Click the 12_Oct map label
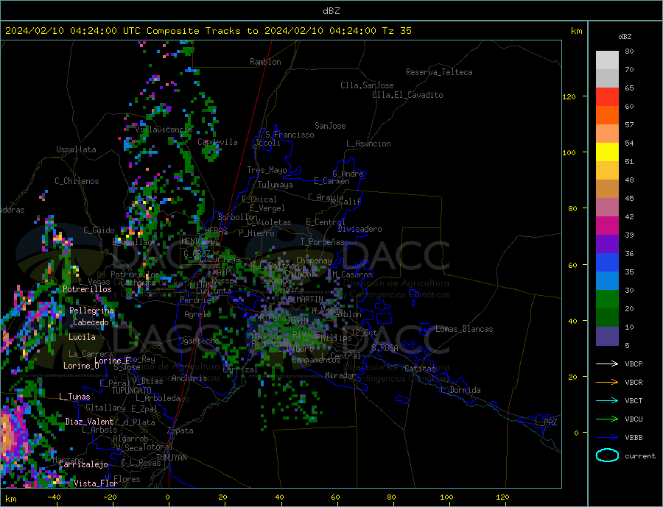Image resolution: width=663 pixels, height=507 pixels. pos(364,333)
